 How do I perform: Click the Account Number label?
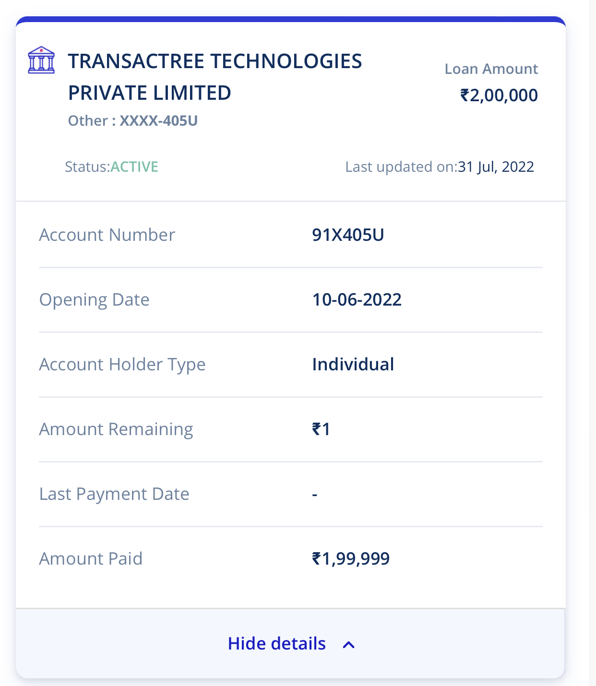pyautogui.click(x=107, y=235)
